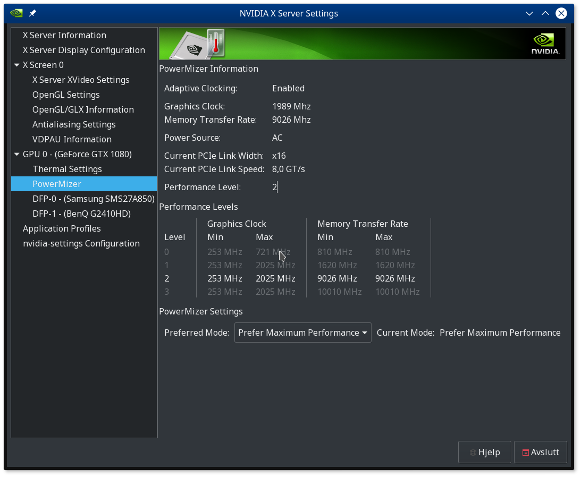Open the Preferred Mode dropdown
This screenshot has height=477, width=581.
pos(303,333)
